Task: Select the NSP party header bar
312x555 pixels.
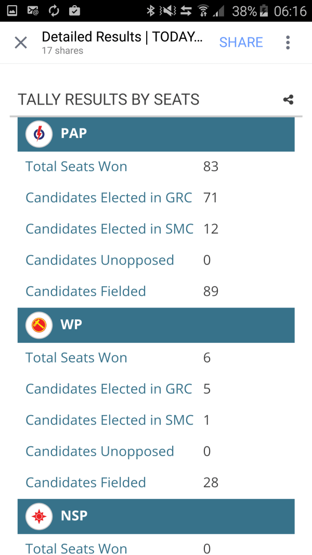Action: pos(156,517)
